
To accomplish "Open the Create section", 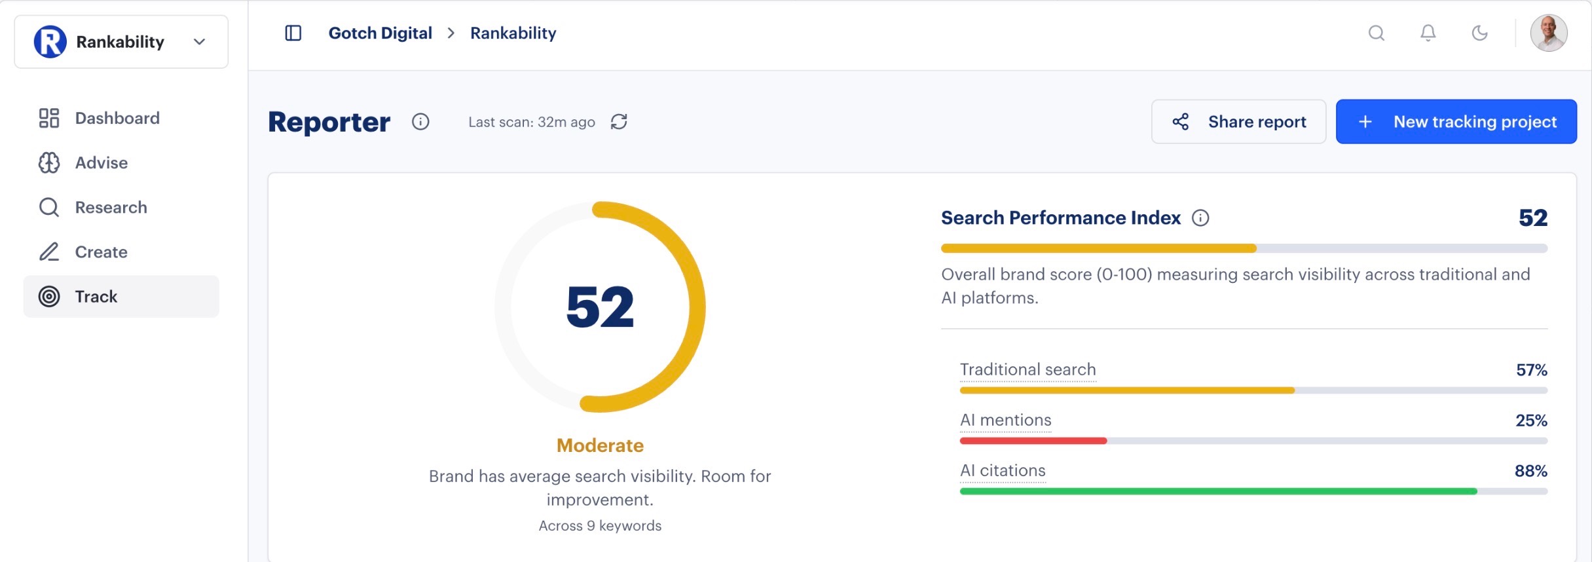I will point(121,252).
